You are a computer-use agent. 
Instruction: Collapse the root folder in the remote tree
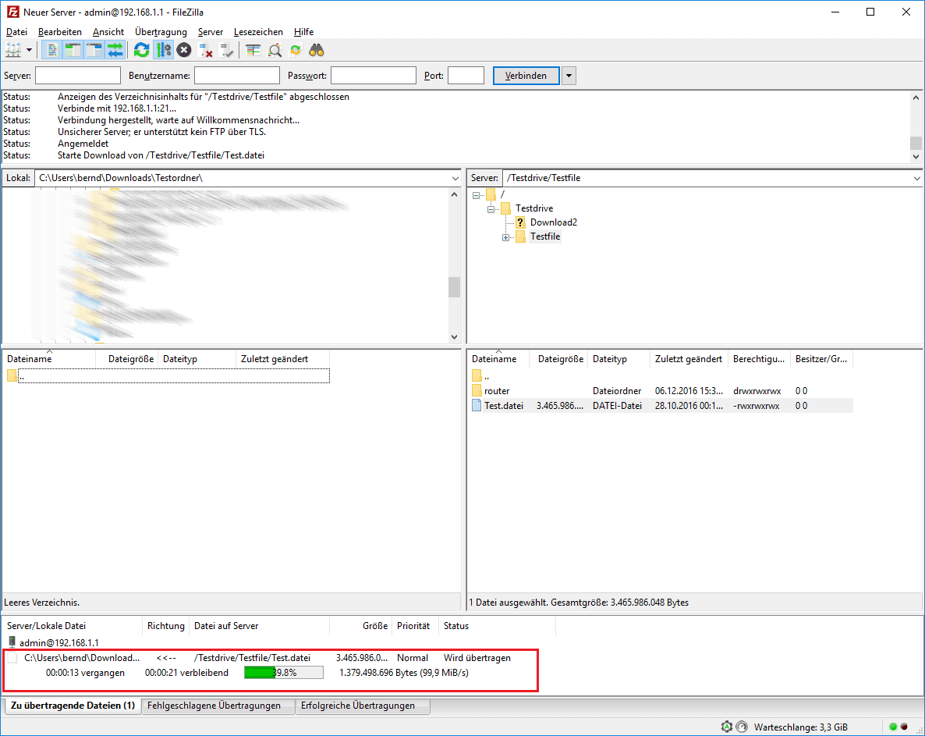tap(476, 195)
